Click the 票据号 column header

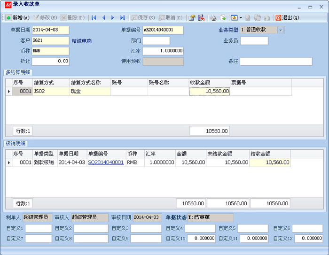[261, 83]
